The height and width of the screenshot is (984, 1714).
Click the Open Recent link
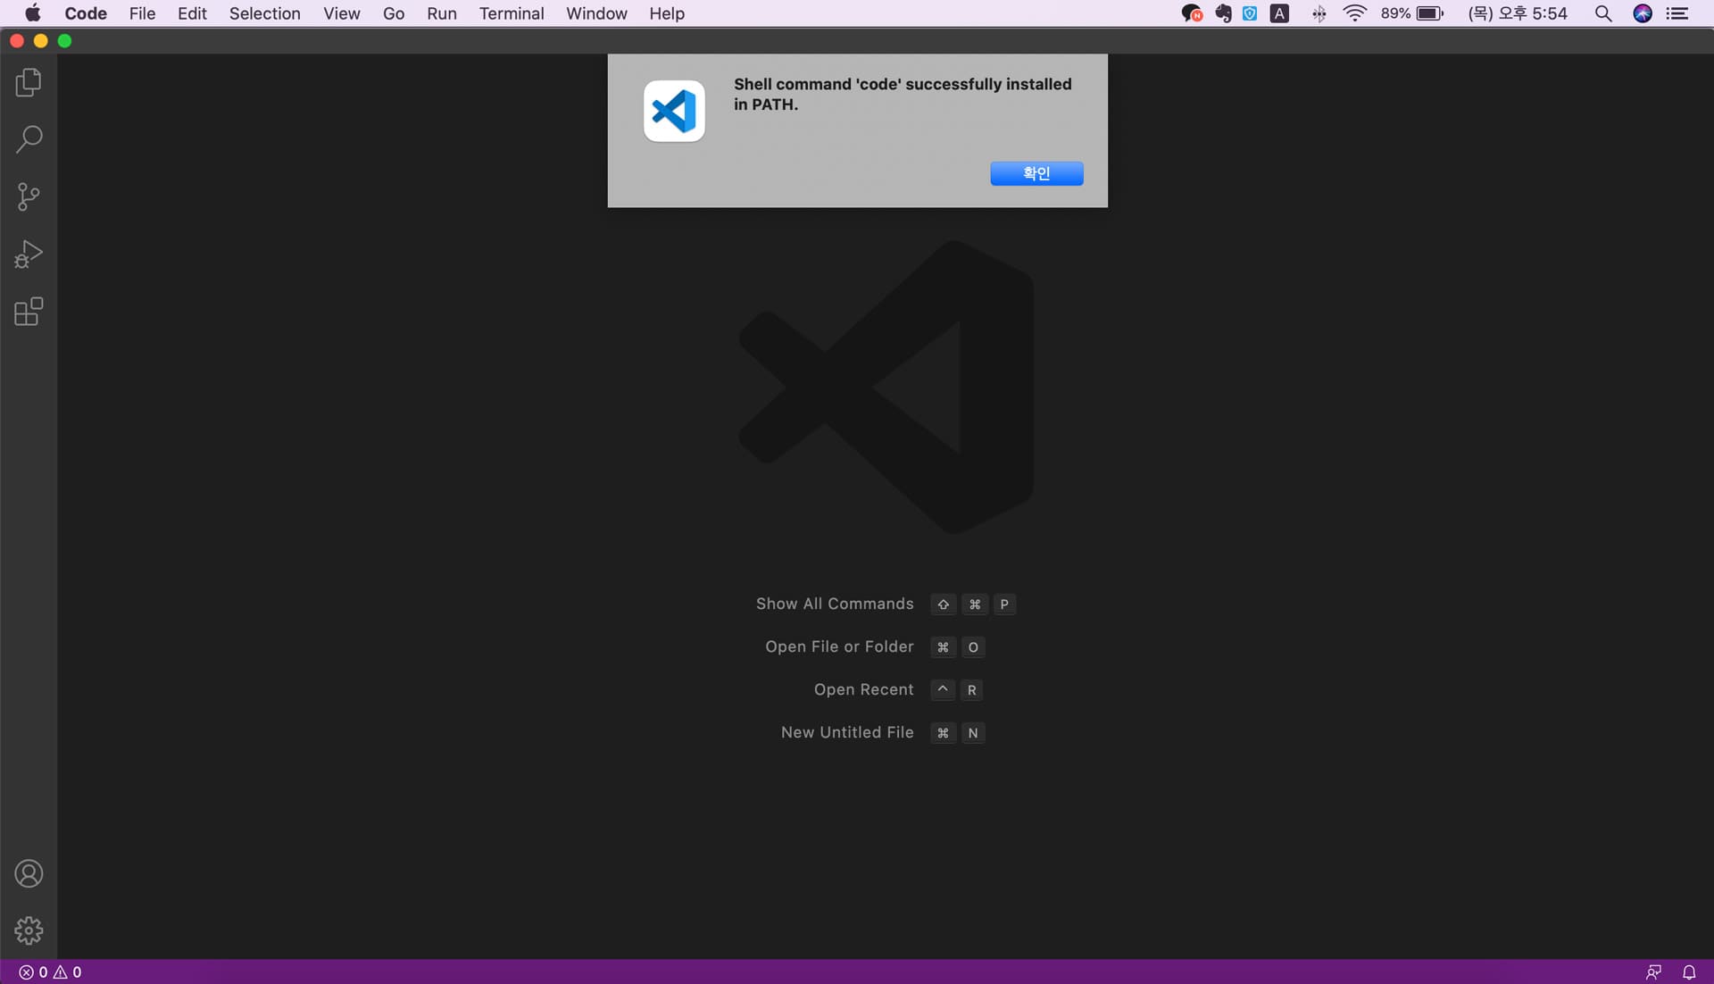(862, 689)
